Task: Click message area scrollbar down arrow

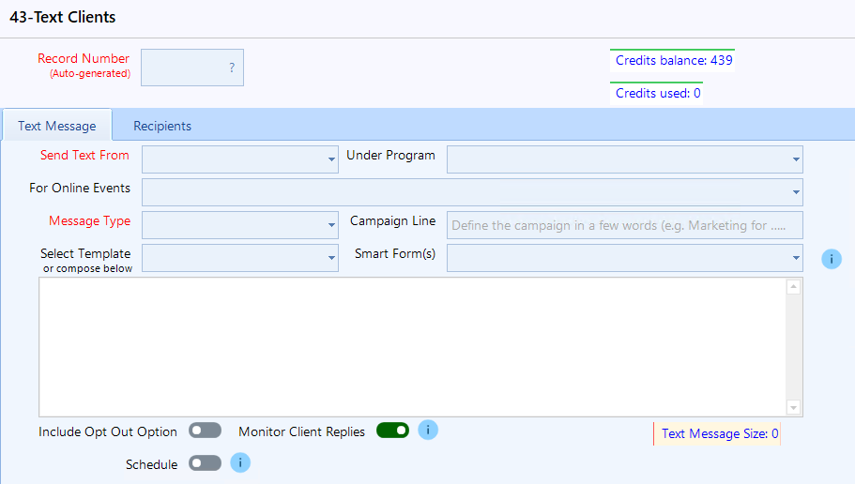Action: coord(794,407)
